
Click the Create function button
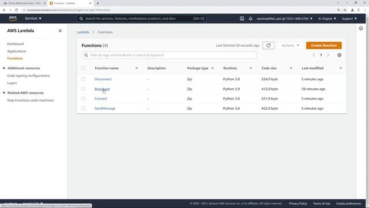[324, 45]
